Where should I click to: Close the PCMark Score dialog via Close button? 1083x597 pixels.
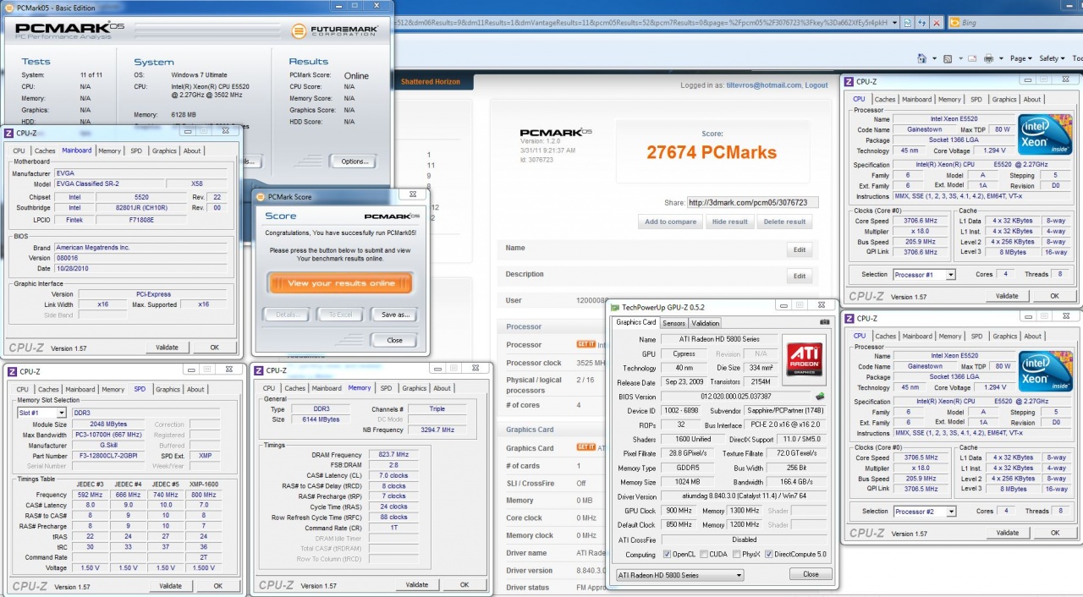[x=394, y=340]
